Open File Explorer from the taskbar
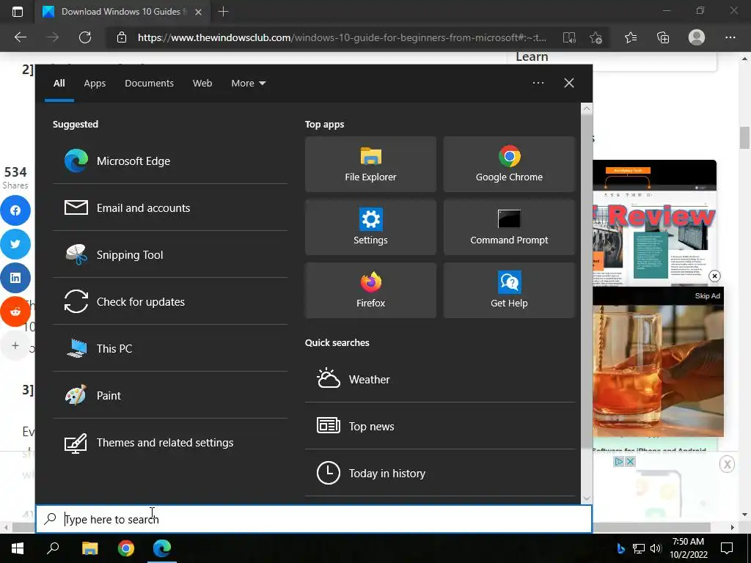The image size is (751, 563). (89, 548)
